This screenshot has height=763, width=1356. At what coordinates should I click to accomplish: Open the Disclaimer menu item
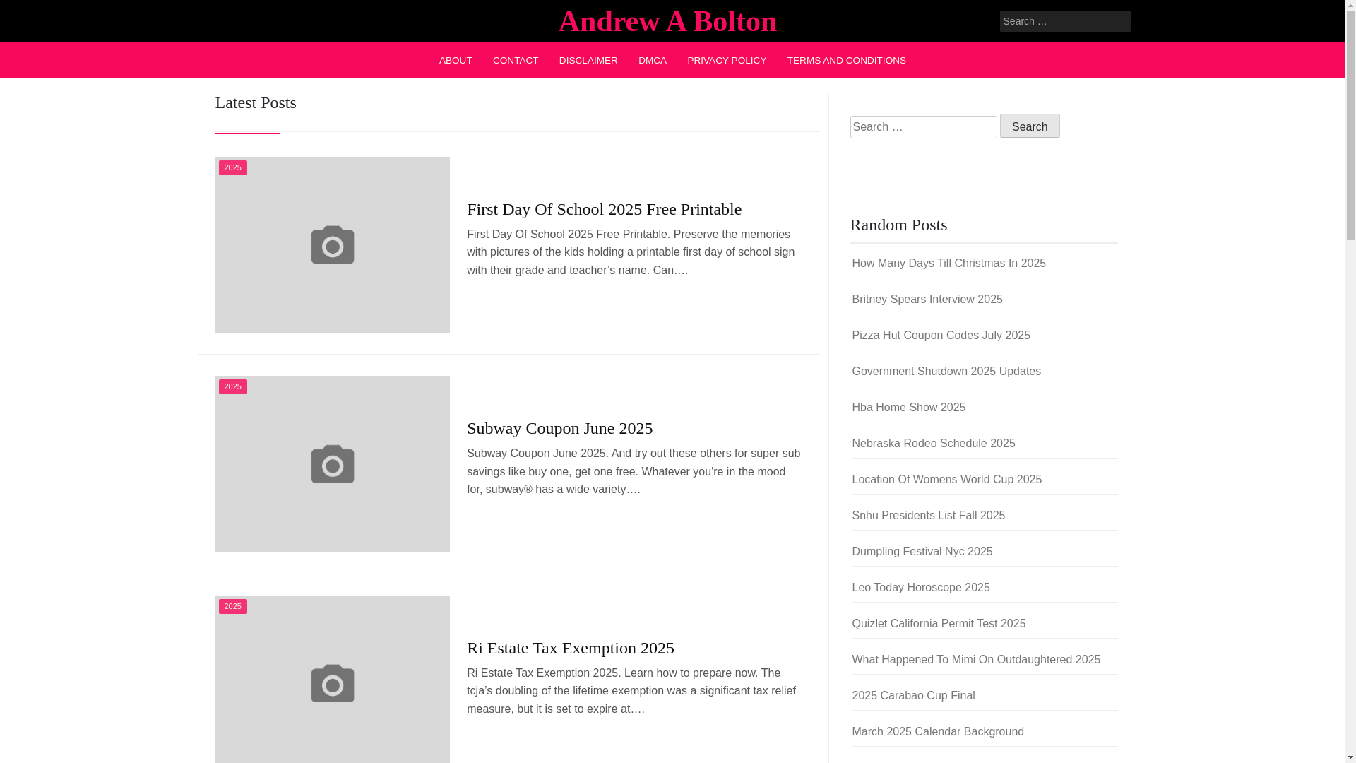(x=588, y=61)
